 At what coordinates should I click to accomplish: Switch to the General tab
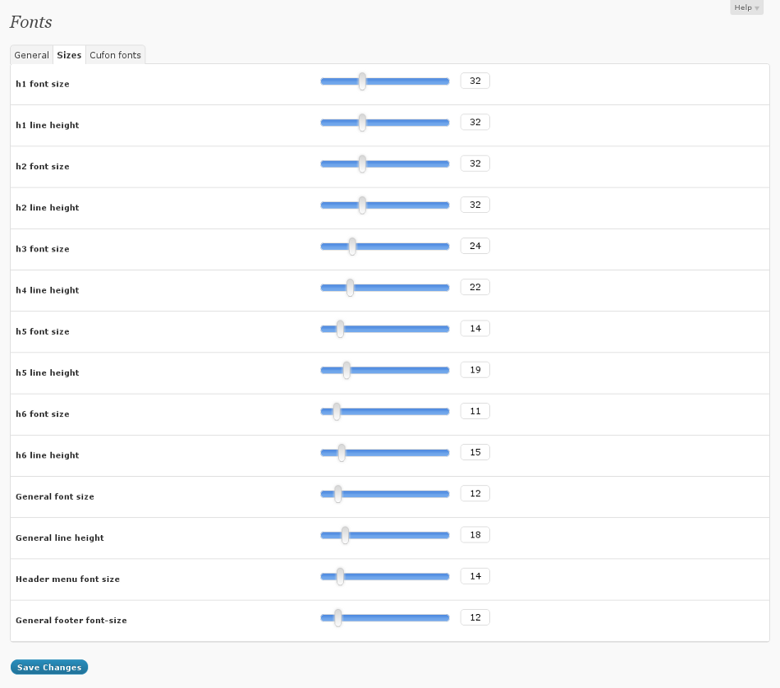coord(32,55)
